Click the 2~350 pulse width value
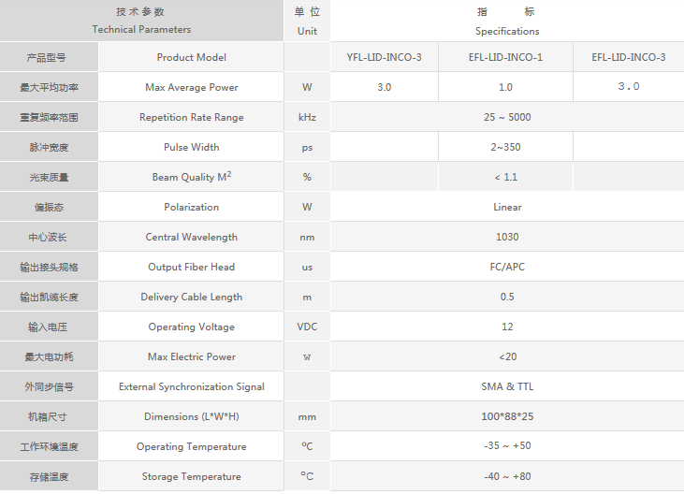 coord(507,147)
